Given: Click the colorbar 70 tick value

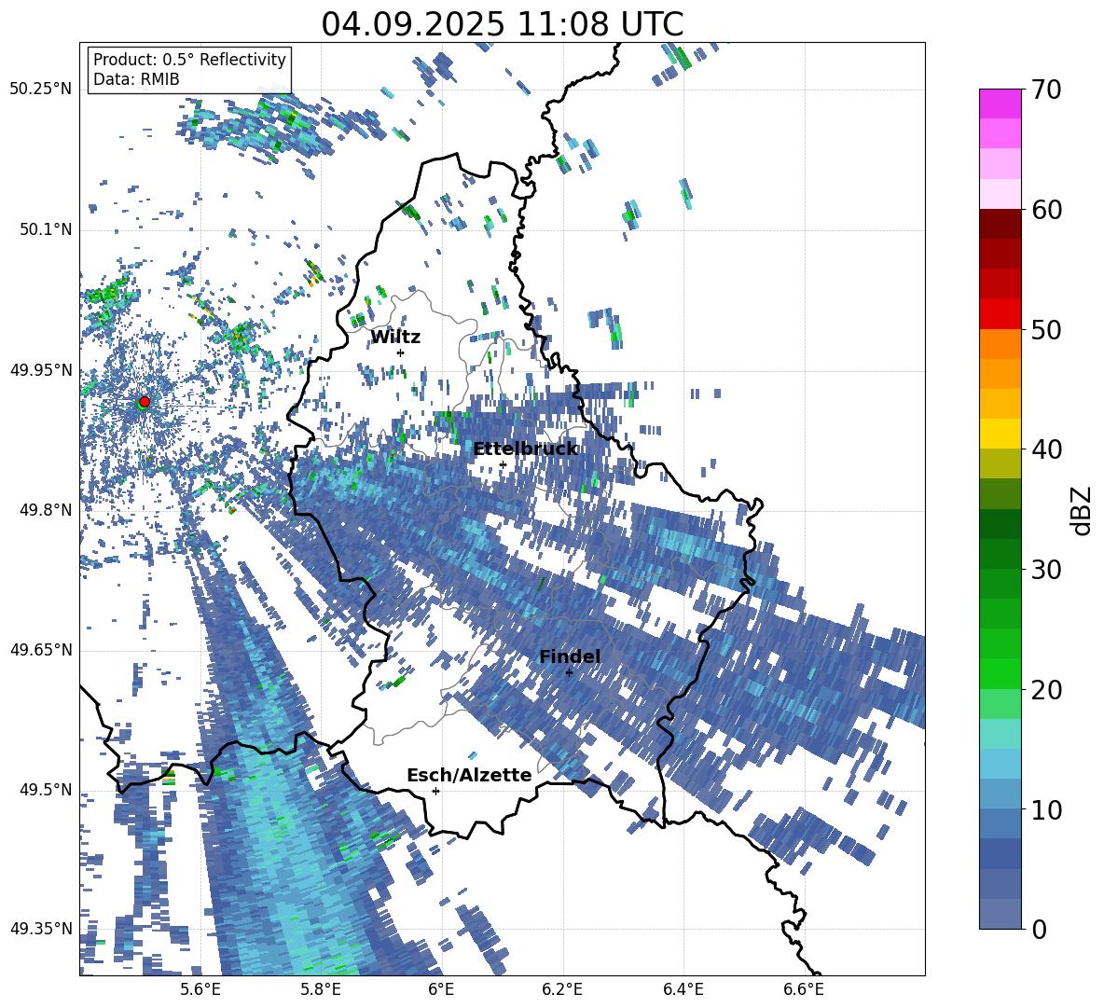Looking at the screenshot, I should coord(1047,90).
